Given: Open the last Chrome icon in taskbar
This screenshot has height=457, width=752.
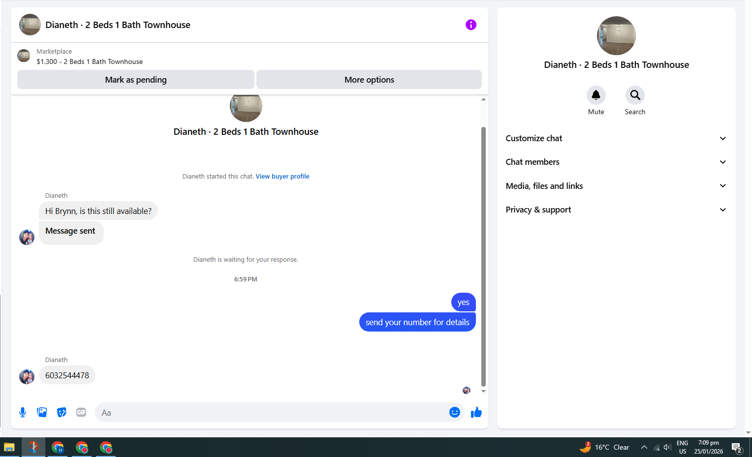Looking at the screenshot, I should click(x=106, y=448).
